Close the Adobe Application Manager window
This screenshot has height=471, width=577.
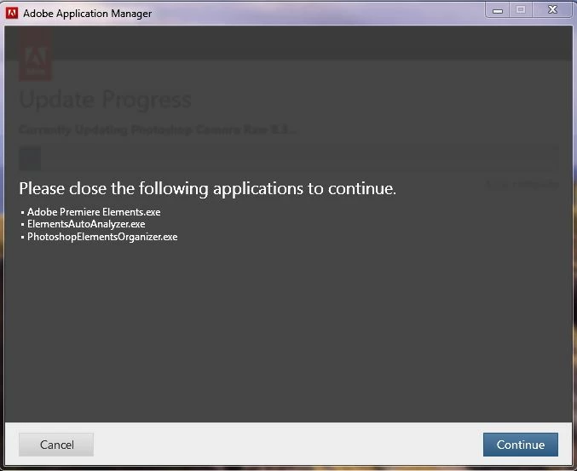(552, 10)
